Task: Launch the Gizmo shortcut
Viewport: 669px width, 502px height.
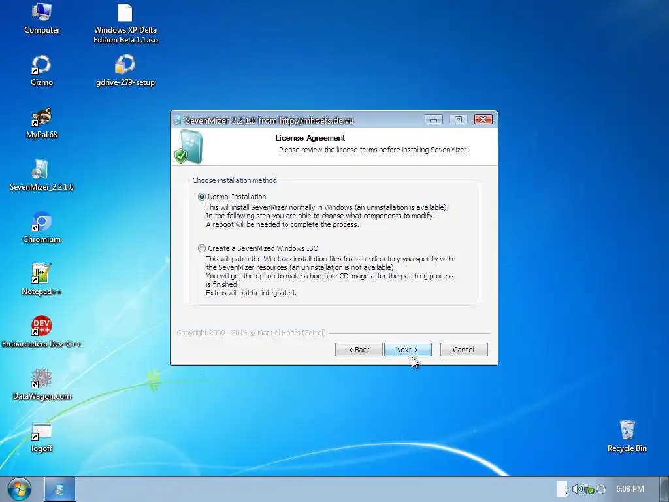Action: click(x=42, y=71)
